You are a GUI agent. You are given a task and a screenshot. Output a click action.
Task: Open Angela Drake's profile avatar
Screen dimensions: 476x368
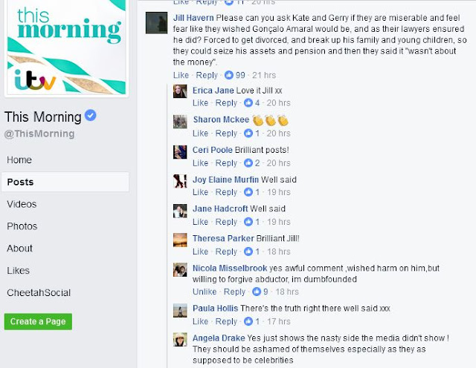click(x=180, y=339)
